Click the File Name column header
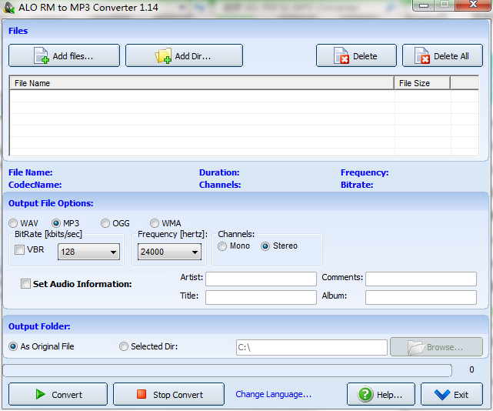This screenshot has width=493, height=411. coord(202,83)
